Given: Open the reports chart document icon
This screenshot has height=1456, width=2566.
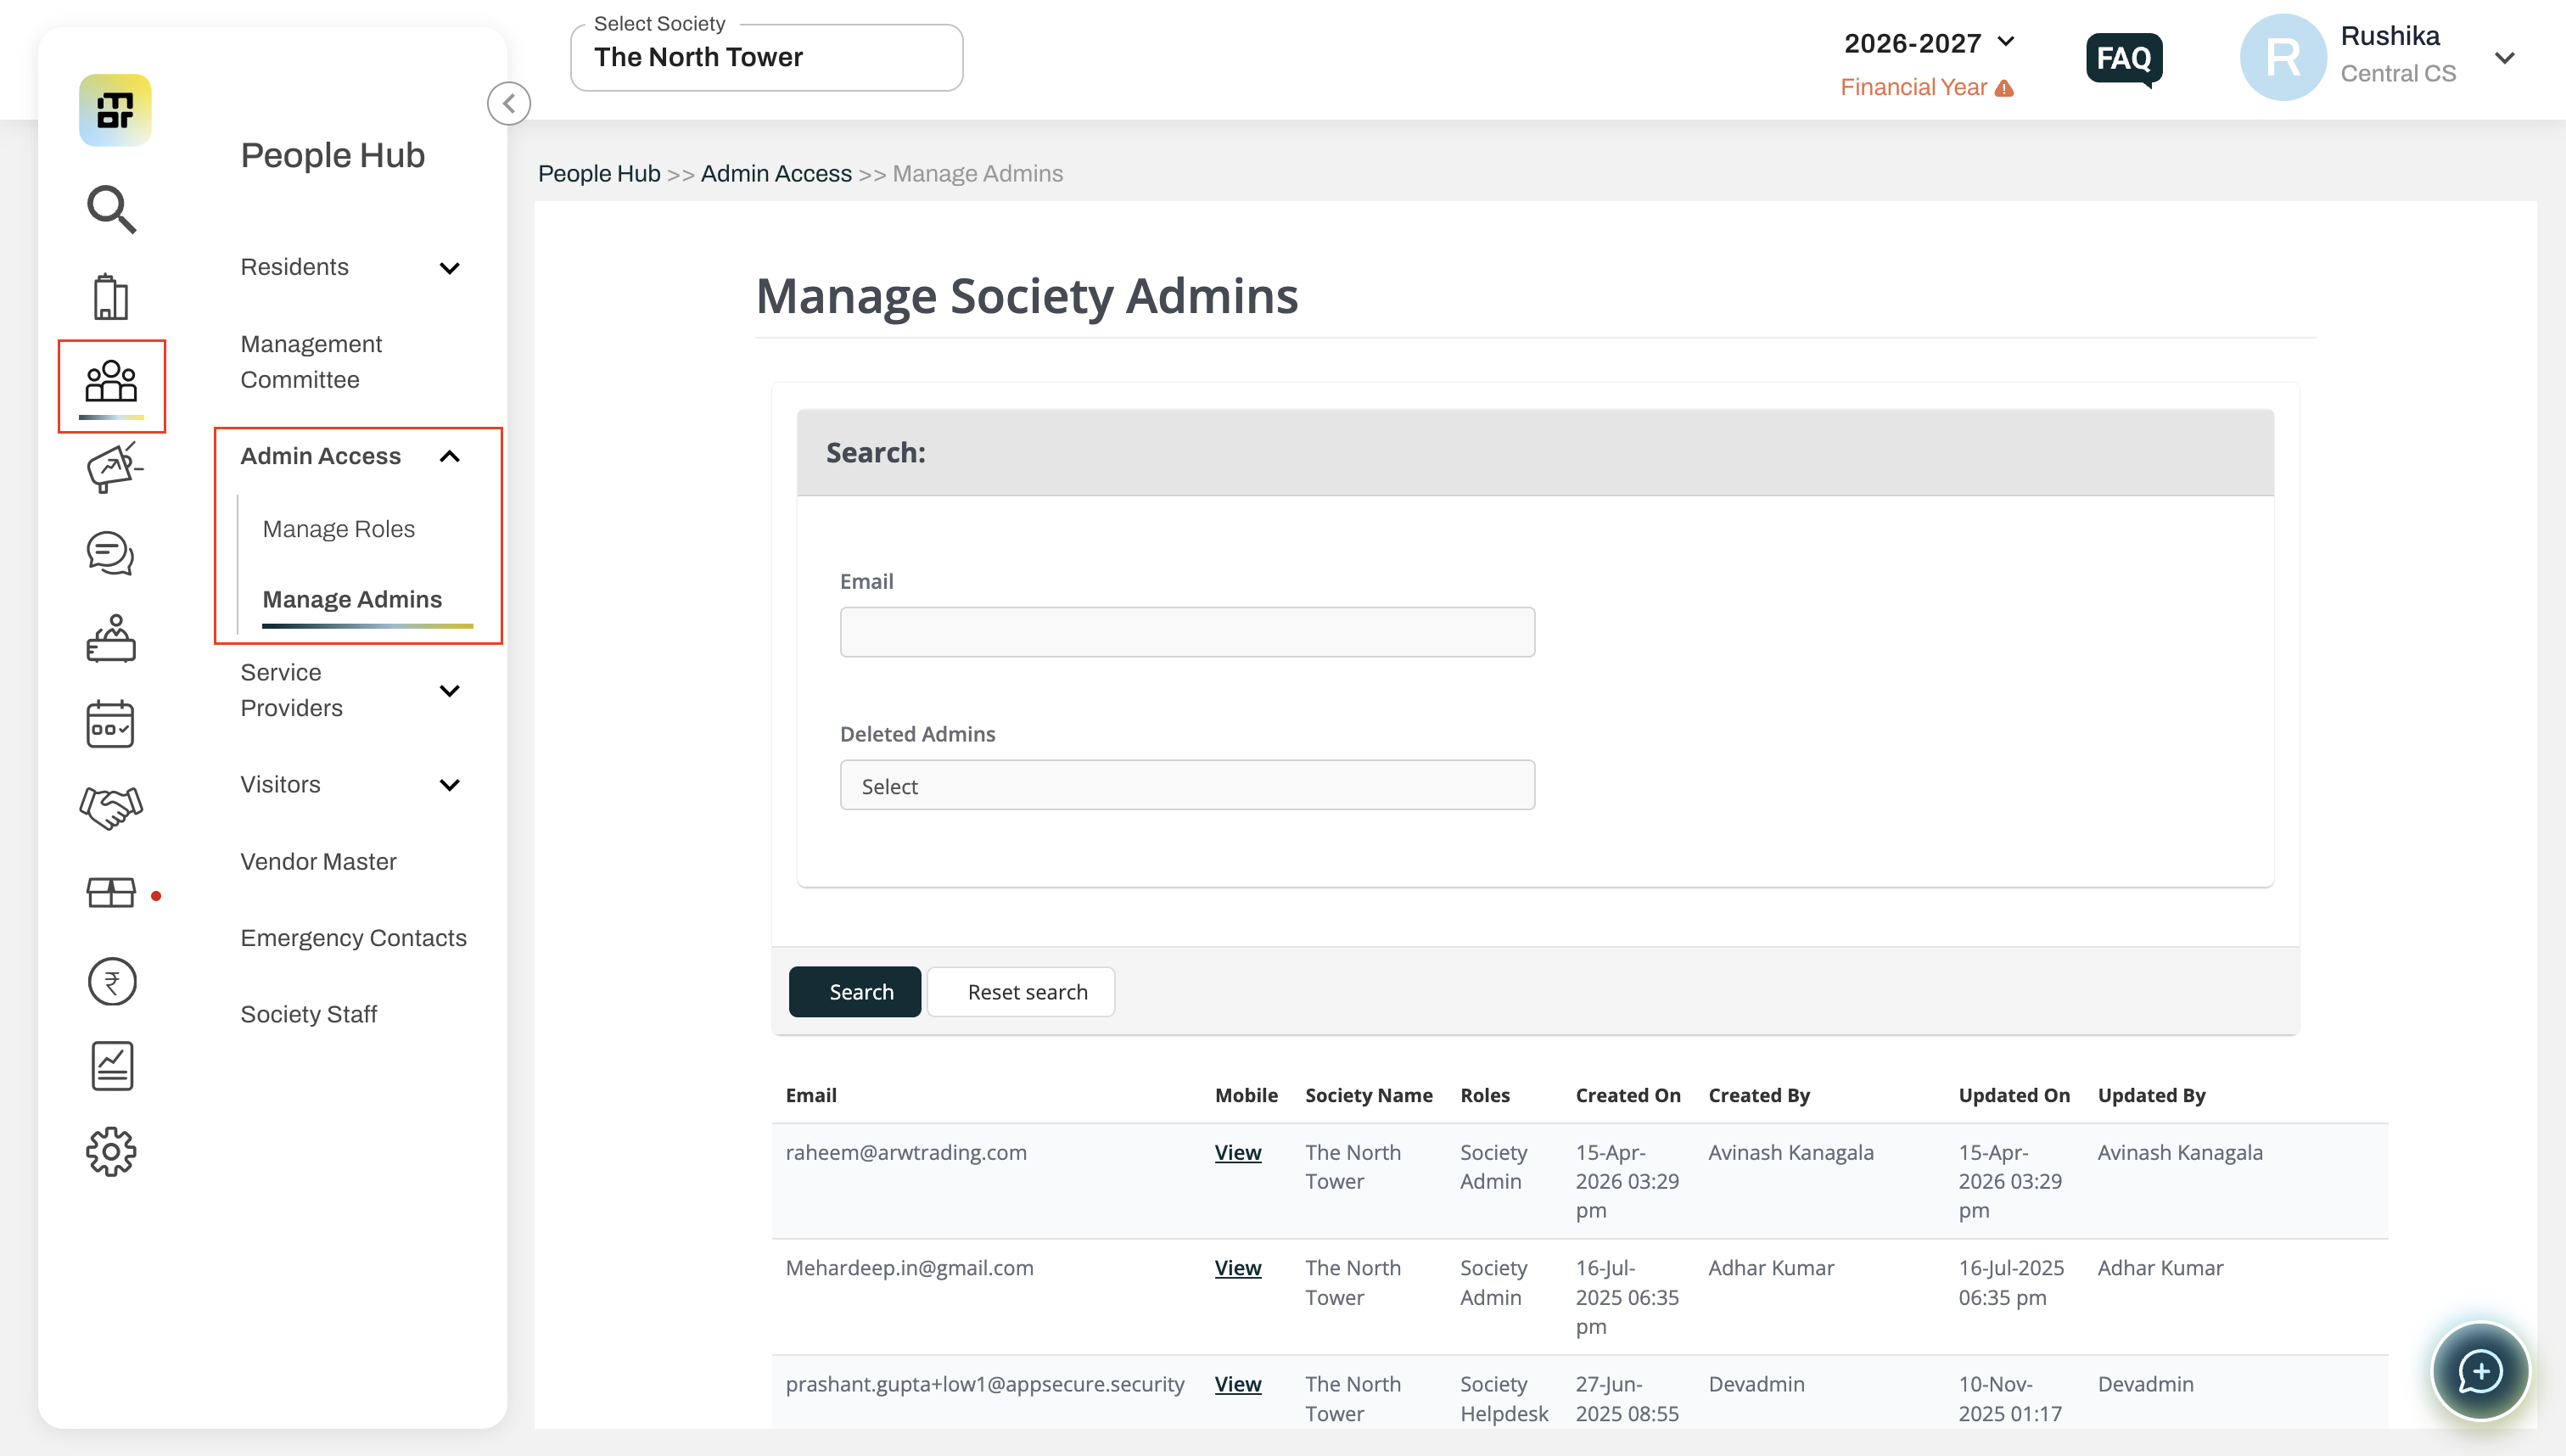Looking at the screenshot, I should (x=111, y=1066).
